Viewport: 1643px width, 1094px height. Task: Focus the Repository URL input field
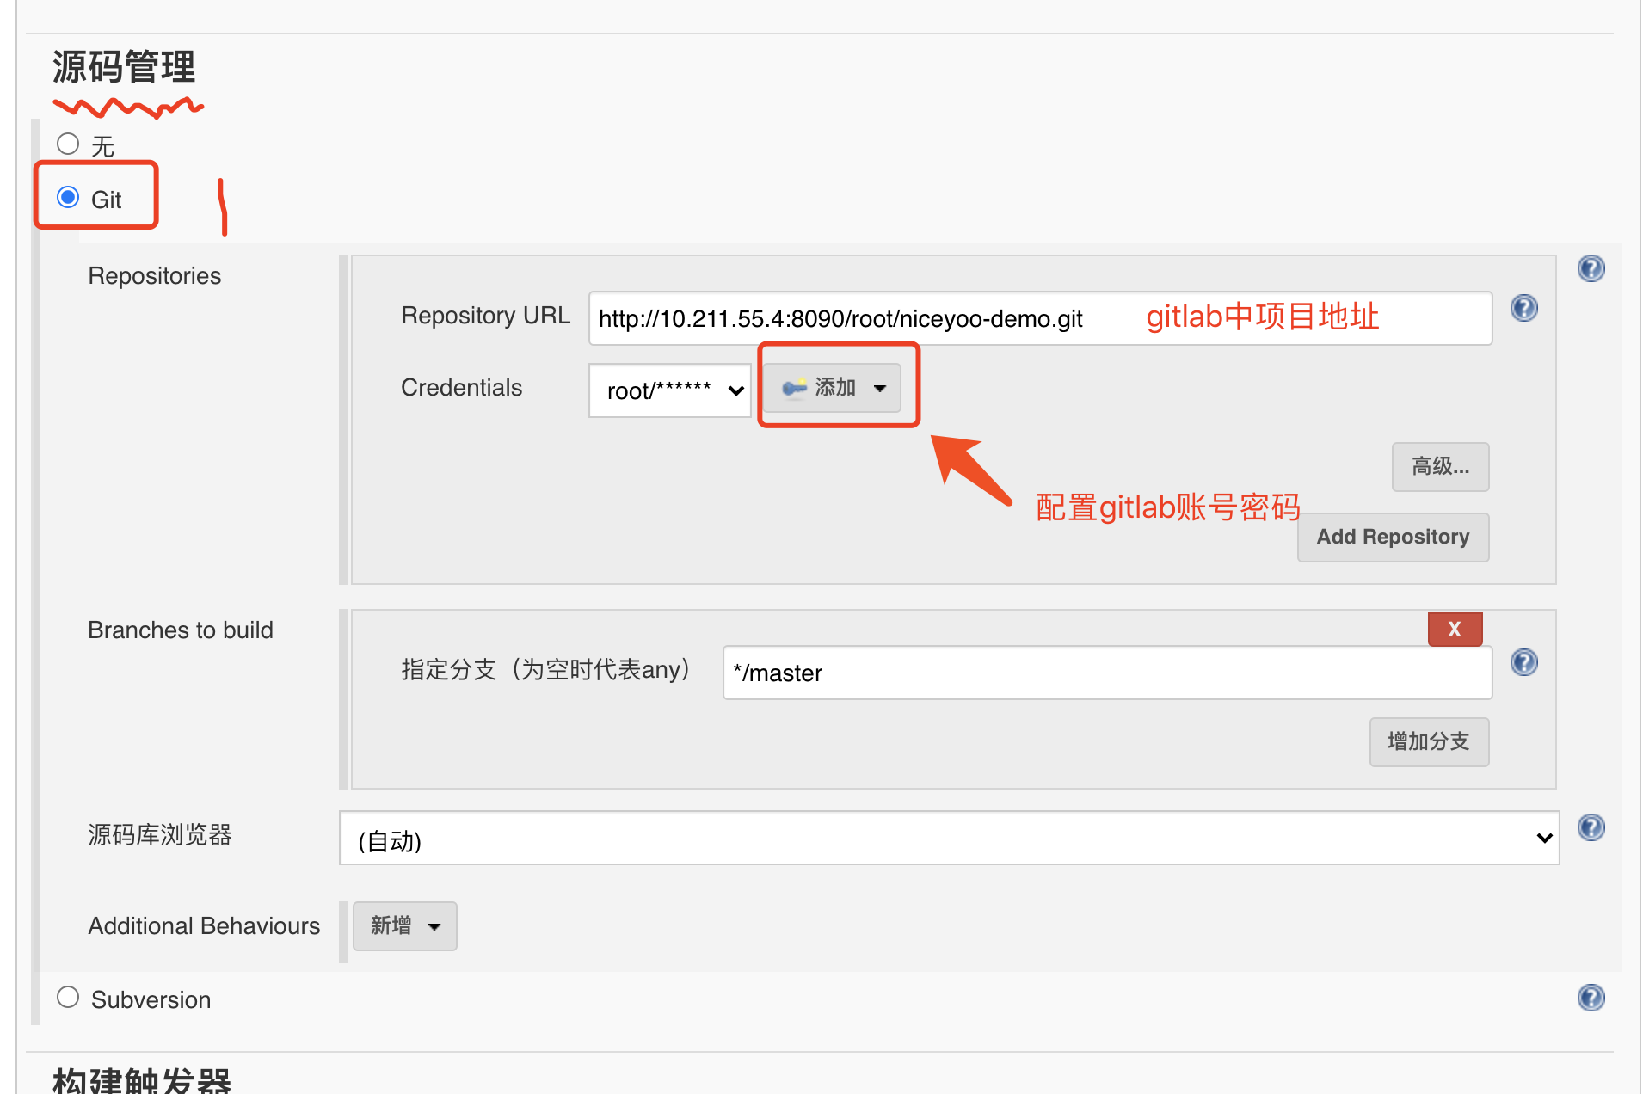tap(1040, 318)
